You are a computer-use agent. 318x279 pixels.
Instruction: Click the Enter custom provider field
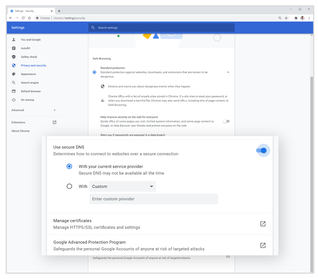154,199
